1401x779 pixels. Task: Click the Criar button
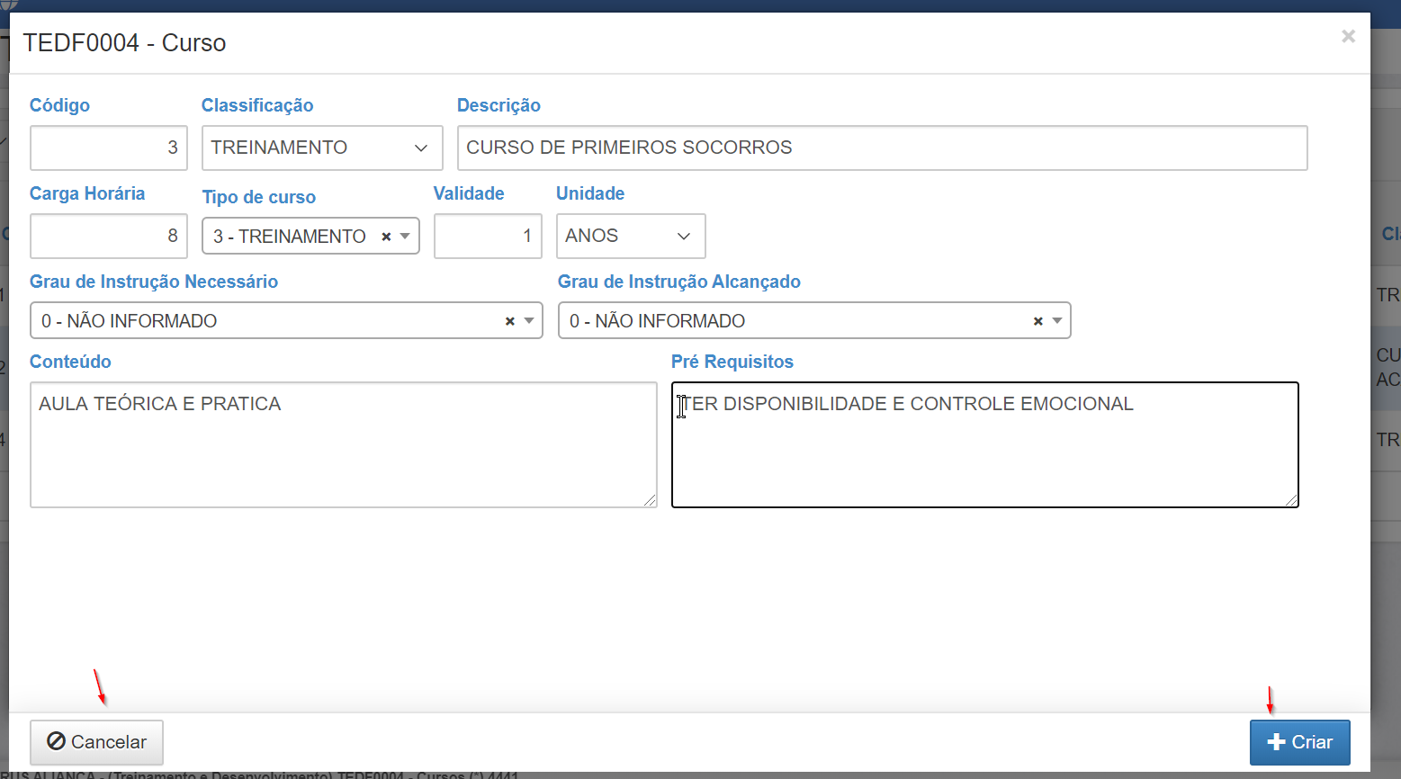[1300, 742]
